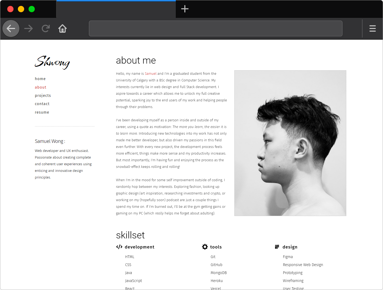Open a new browser tab

tap(185, 9)
